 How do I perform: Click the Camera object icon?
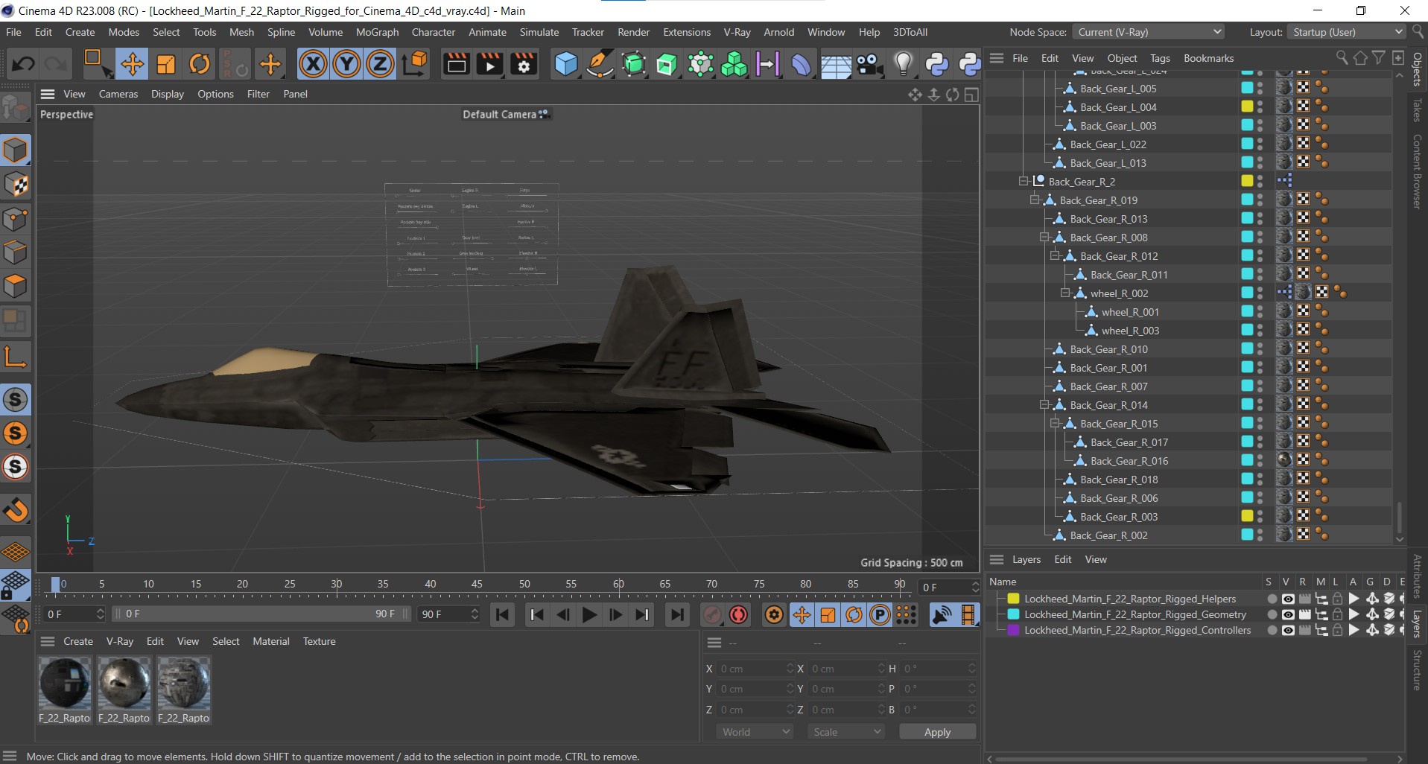[x=869, y=64]
